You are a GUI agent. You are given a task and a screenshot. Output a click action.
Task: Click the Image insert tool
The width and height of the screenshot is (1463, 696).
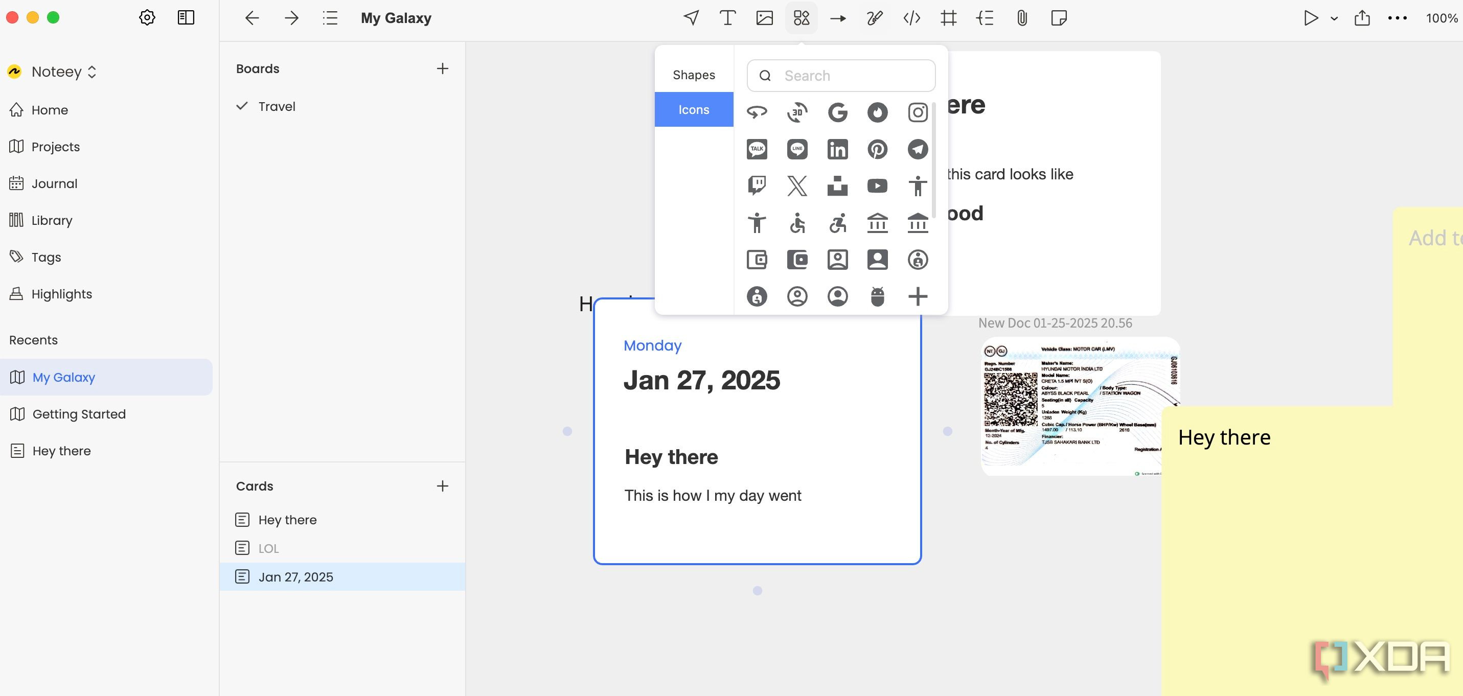coord(764,18)
